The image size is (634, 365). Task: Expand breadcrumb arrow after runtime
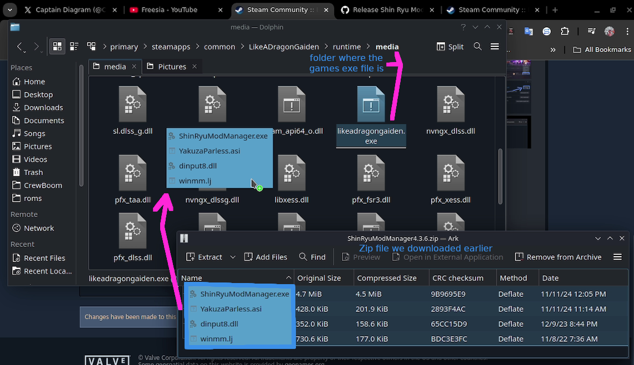point(369,47)
